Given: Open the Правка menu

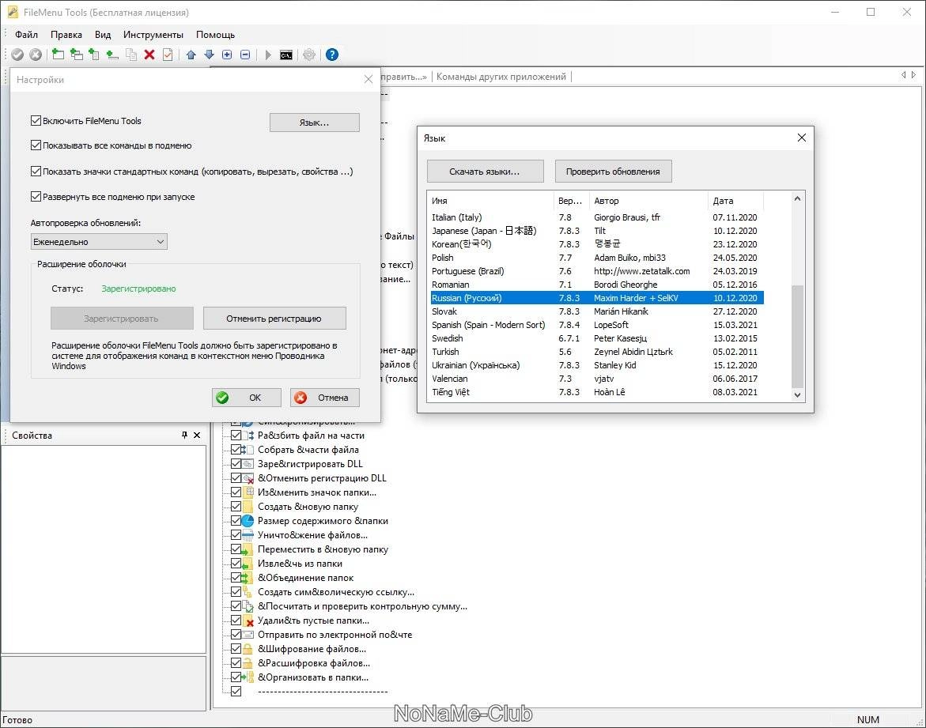Looking at the screenshot, I should coord(66,35).
